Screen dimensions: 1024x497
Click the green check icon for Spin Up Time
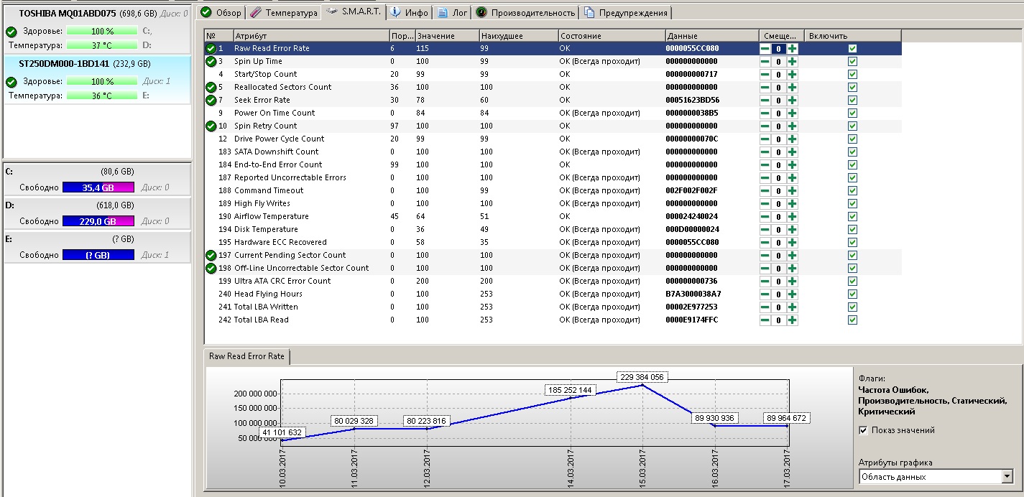pos(211,61)
